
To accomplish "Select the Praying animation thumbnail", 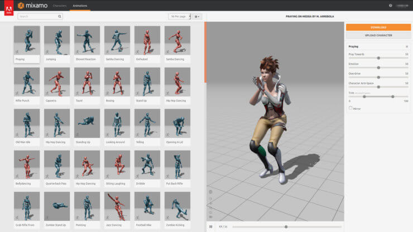I will (27, 40).
